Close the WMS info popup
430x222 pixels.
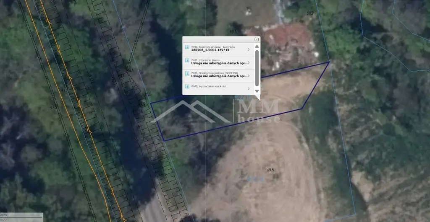point(256,39)
